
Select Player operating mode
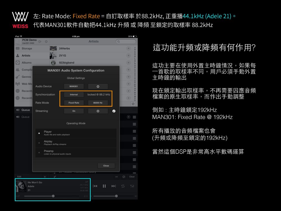point(76,133)
